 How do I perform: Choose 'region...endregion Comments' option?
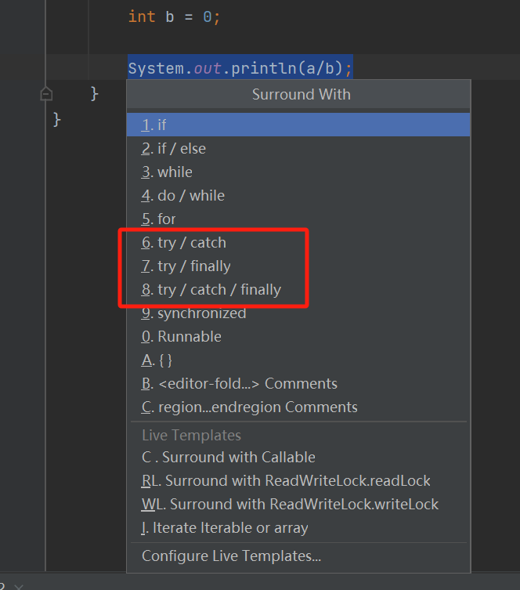250,407
